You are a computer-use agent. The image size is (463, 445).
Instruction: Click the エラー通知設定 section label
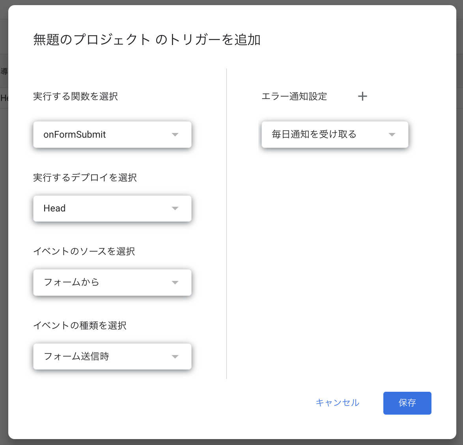295,96
